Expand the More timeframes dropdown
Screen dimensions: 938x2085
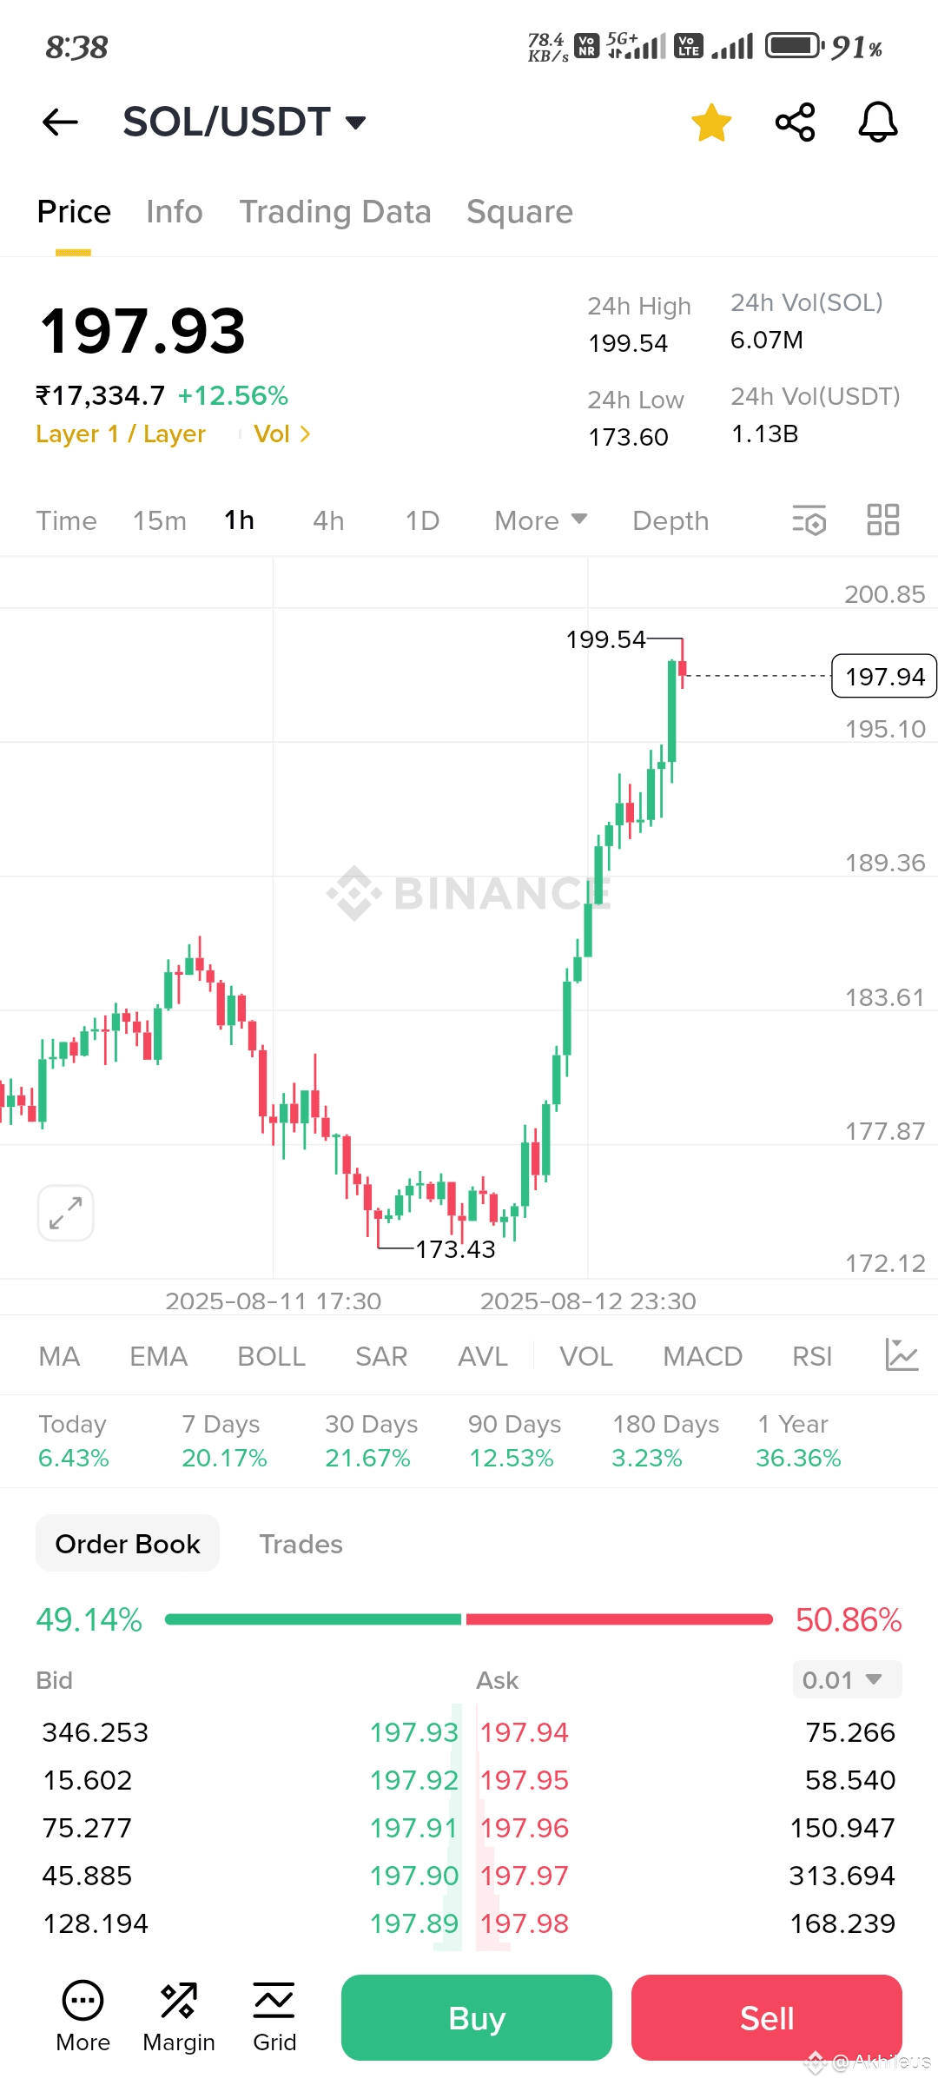[x=540, y=520]
